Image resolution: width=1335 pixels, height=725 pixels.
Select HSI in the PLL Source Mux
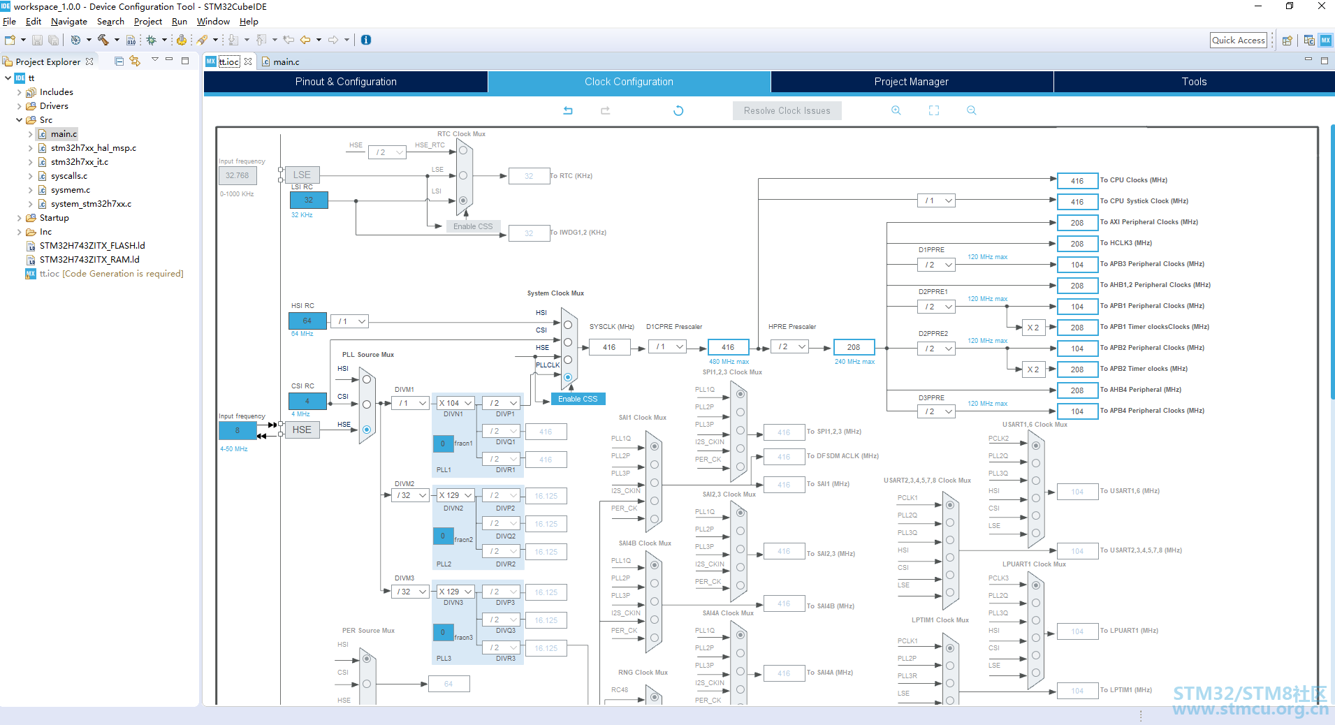tap(367, 379)
